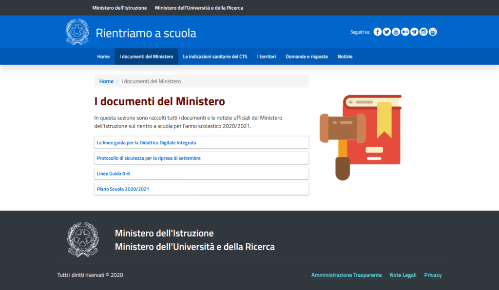Screen dimensions: 499x290
Task: Click the gavel and book illustration
Action: tap(361, 137)
